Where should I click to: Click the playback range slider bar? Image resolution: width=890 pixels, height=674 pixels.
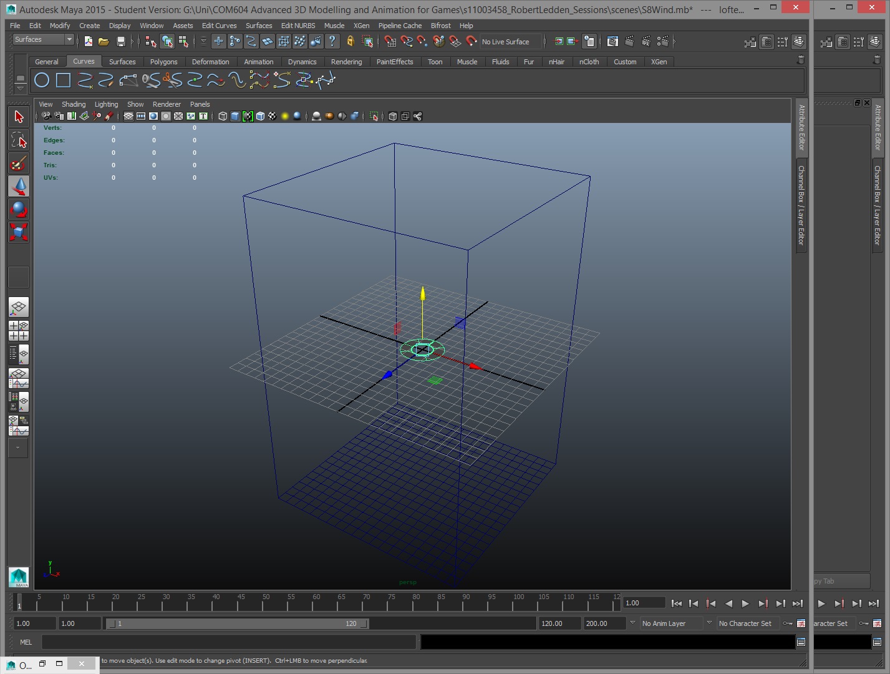(x=238, y=623)
